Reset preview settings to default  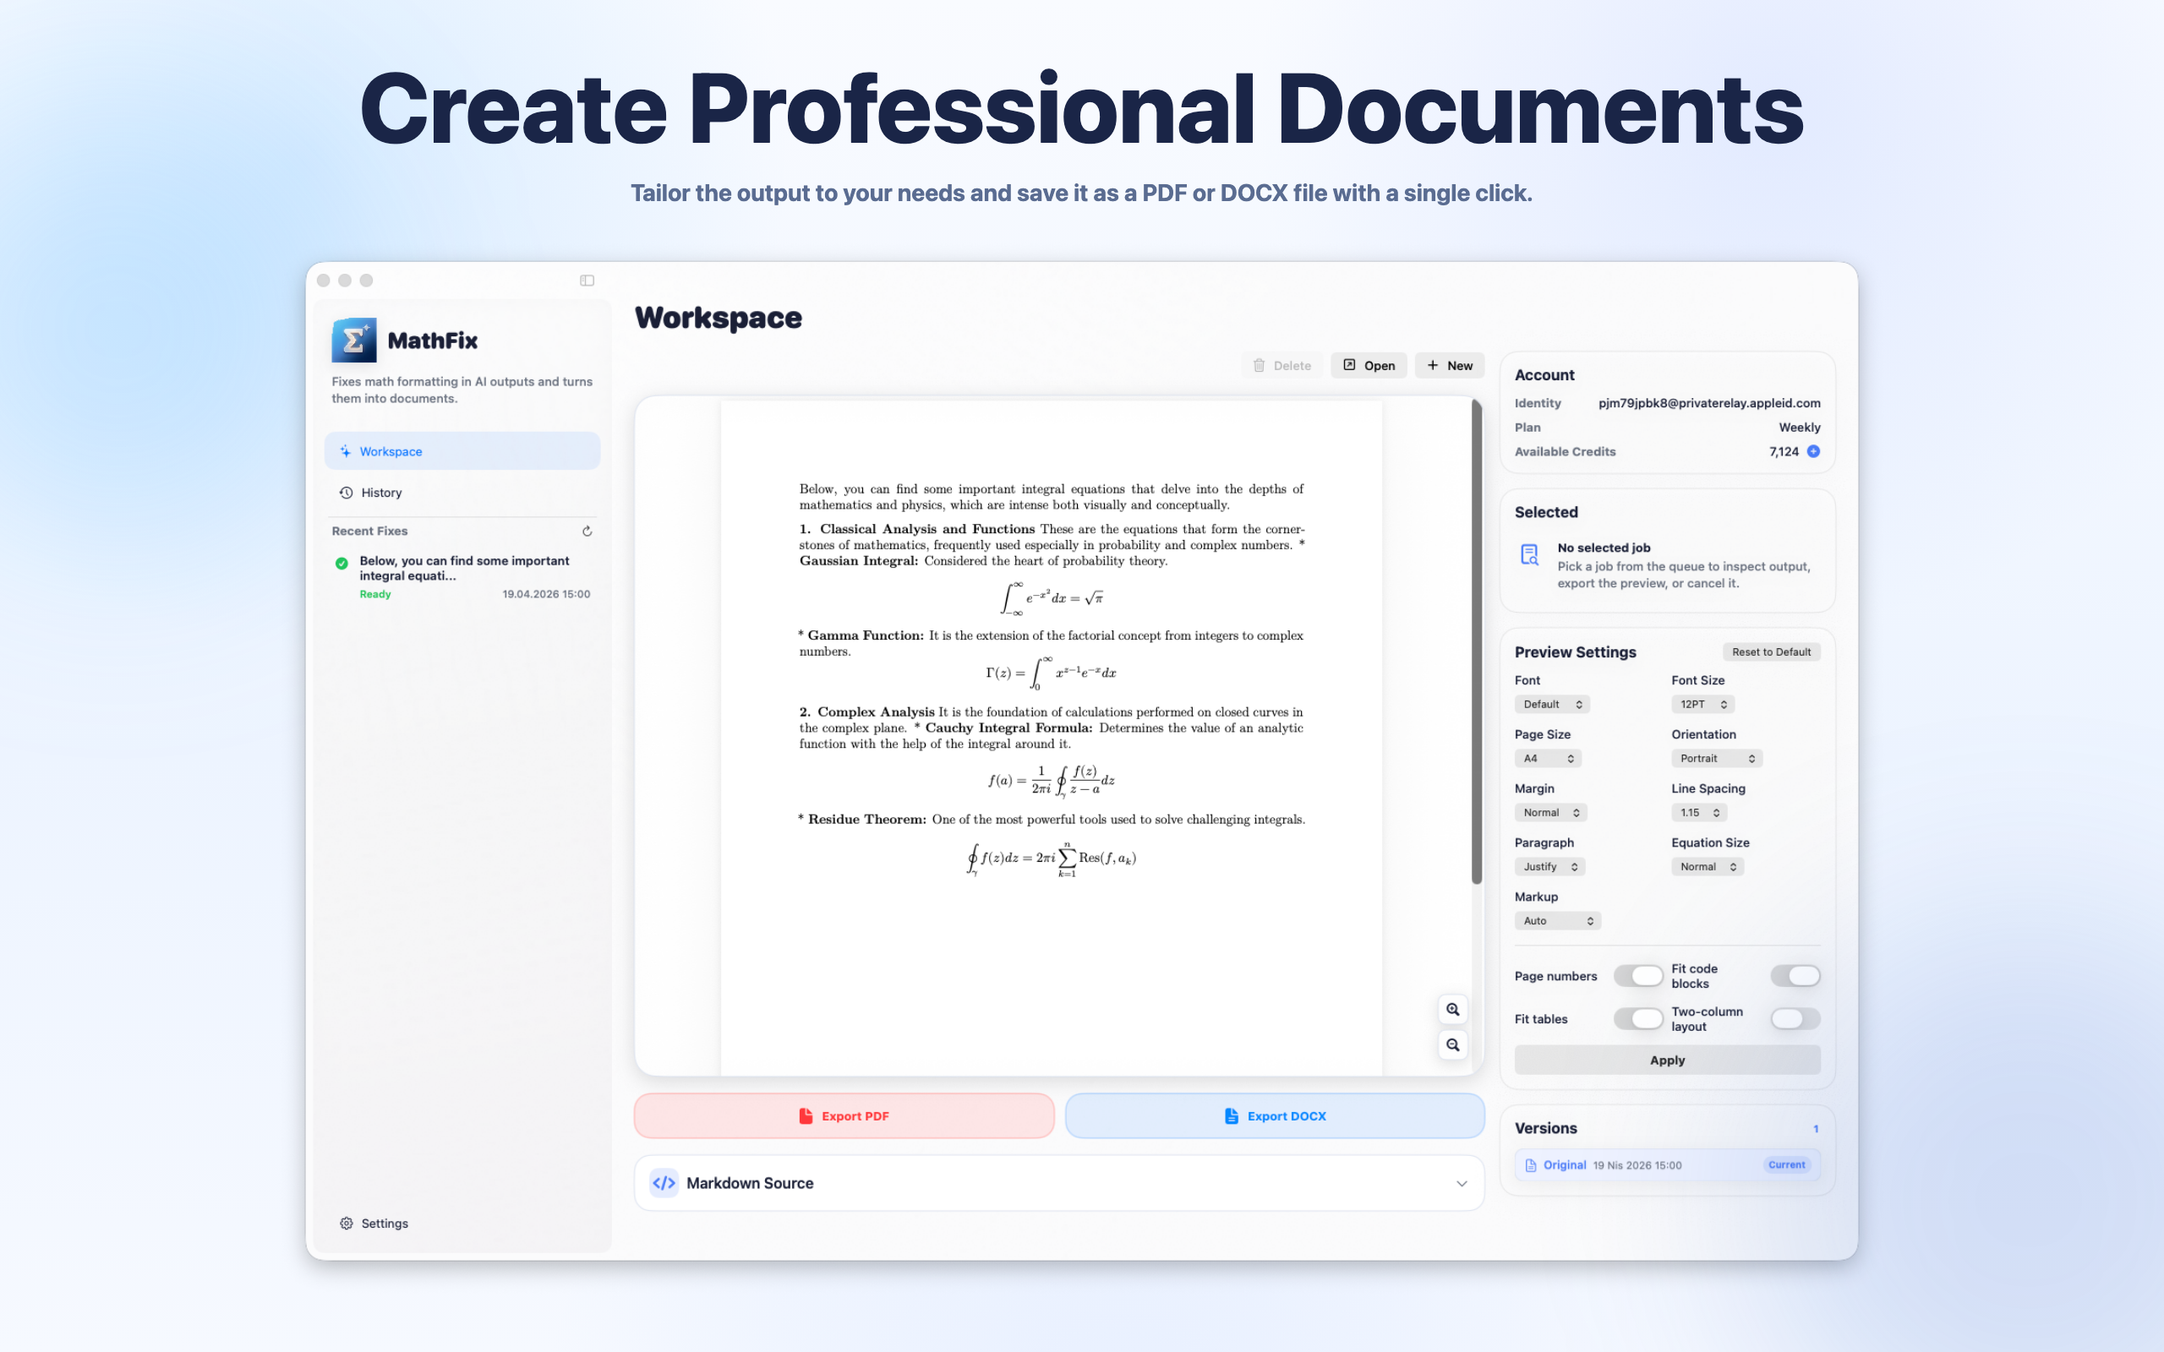(1772, 651)
